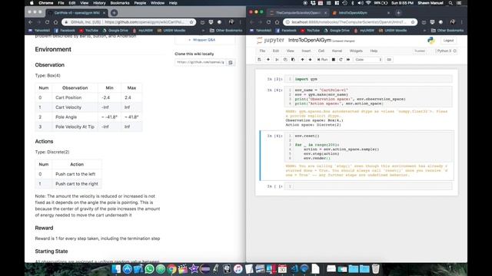Open Chrome menu in macOS menu bar
492x276 pixels.
pyautogui.click(x=46, y=3)
